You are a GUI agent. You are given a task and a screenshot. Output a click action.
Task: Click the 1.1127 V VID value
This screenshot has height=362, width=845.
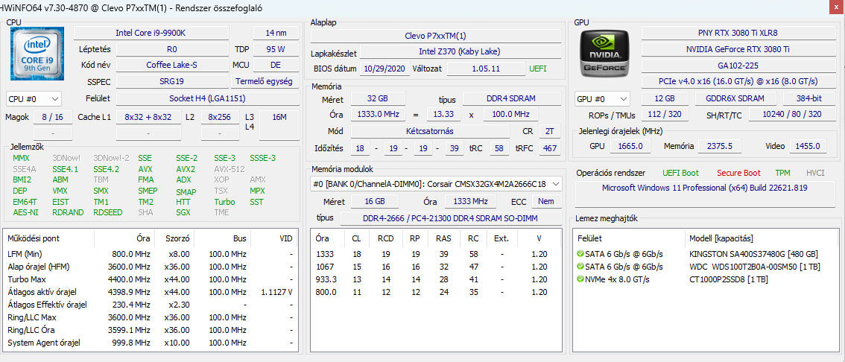[276, 292]
